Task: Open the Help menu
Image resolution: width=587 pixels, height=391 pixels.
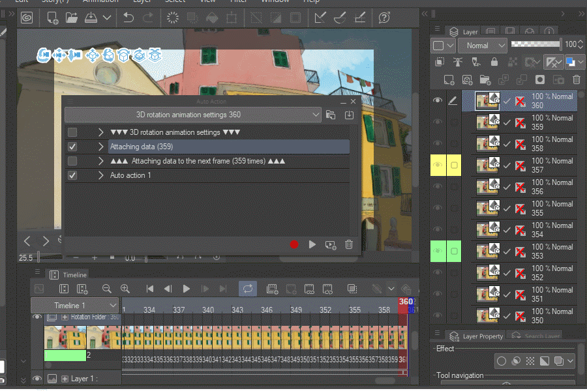Action: pyautogui.click(x=312, y=1)
